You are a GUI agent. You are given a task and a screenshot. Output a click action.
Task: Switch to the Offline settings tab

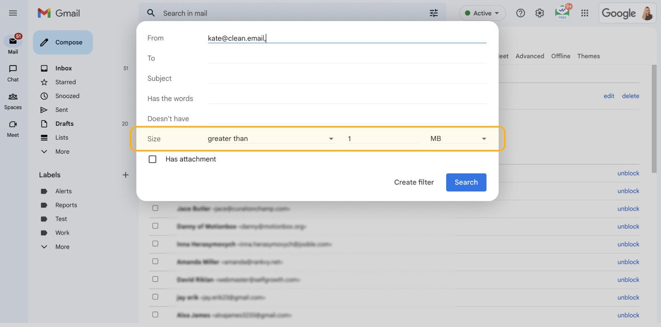561,56
